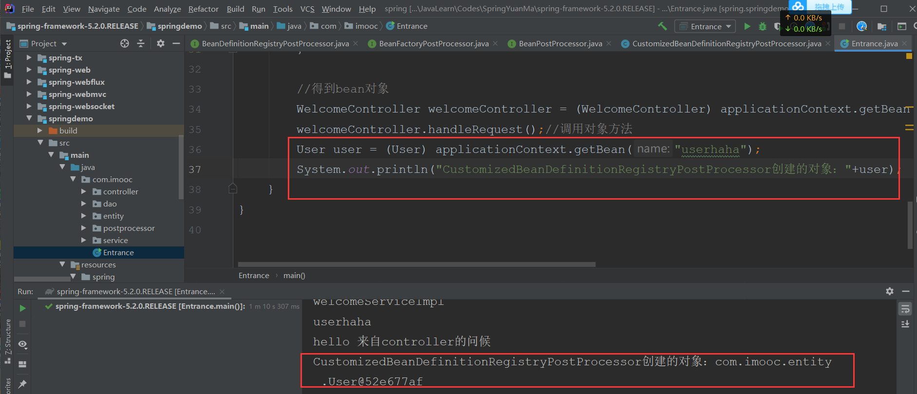The height and width of the screenshot is (394, 917).
Task: Open Project panel settings gear
Action: [x=161, y=43]
